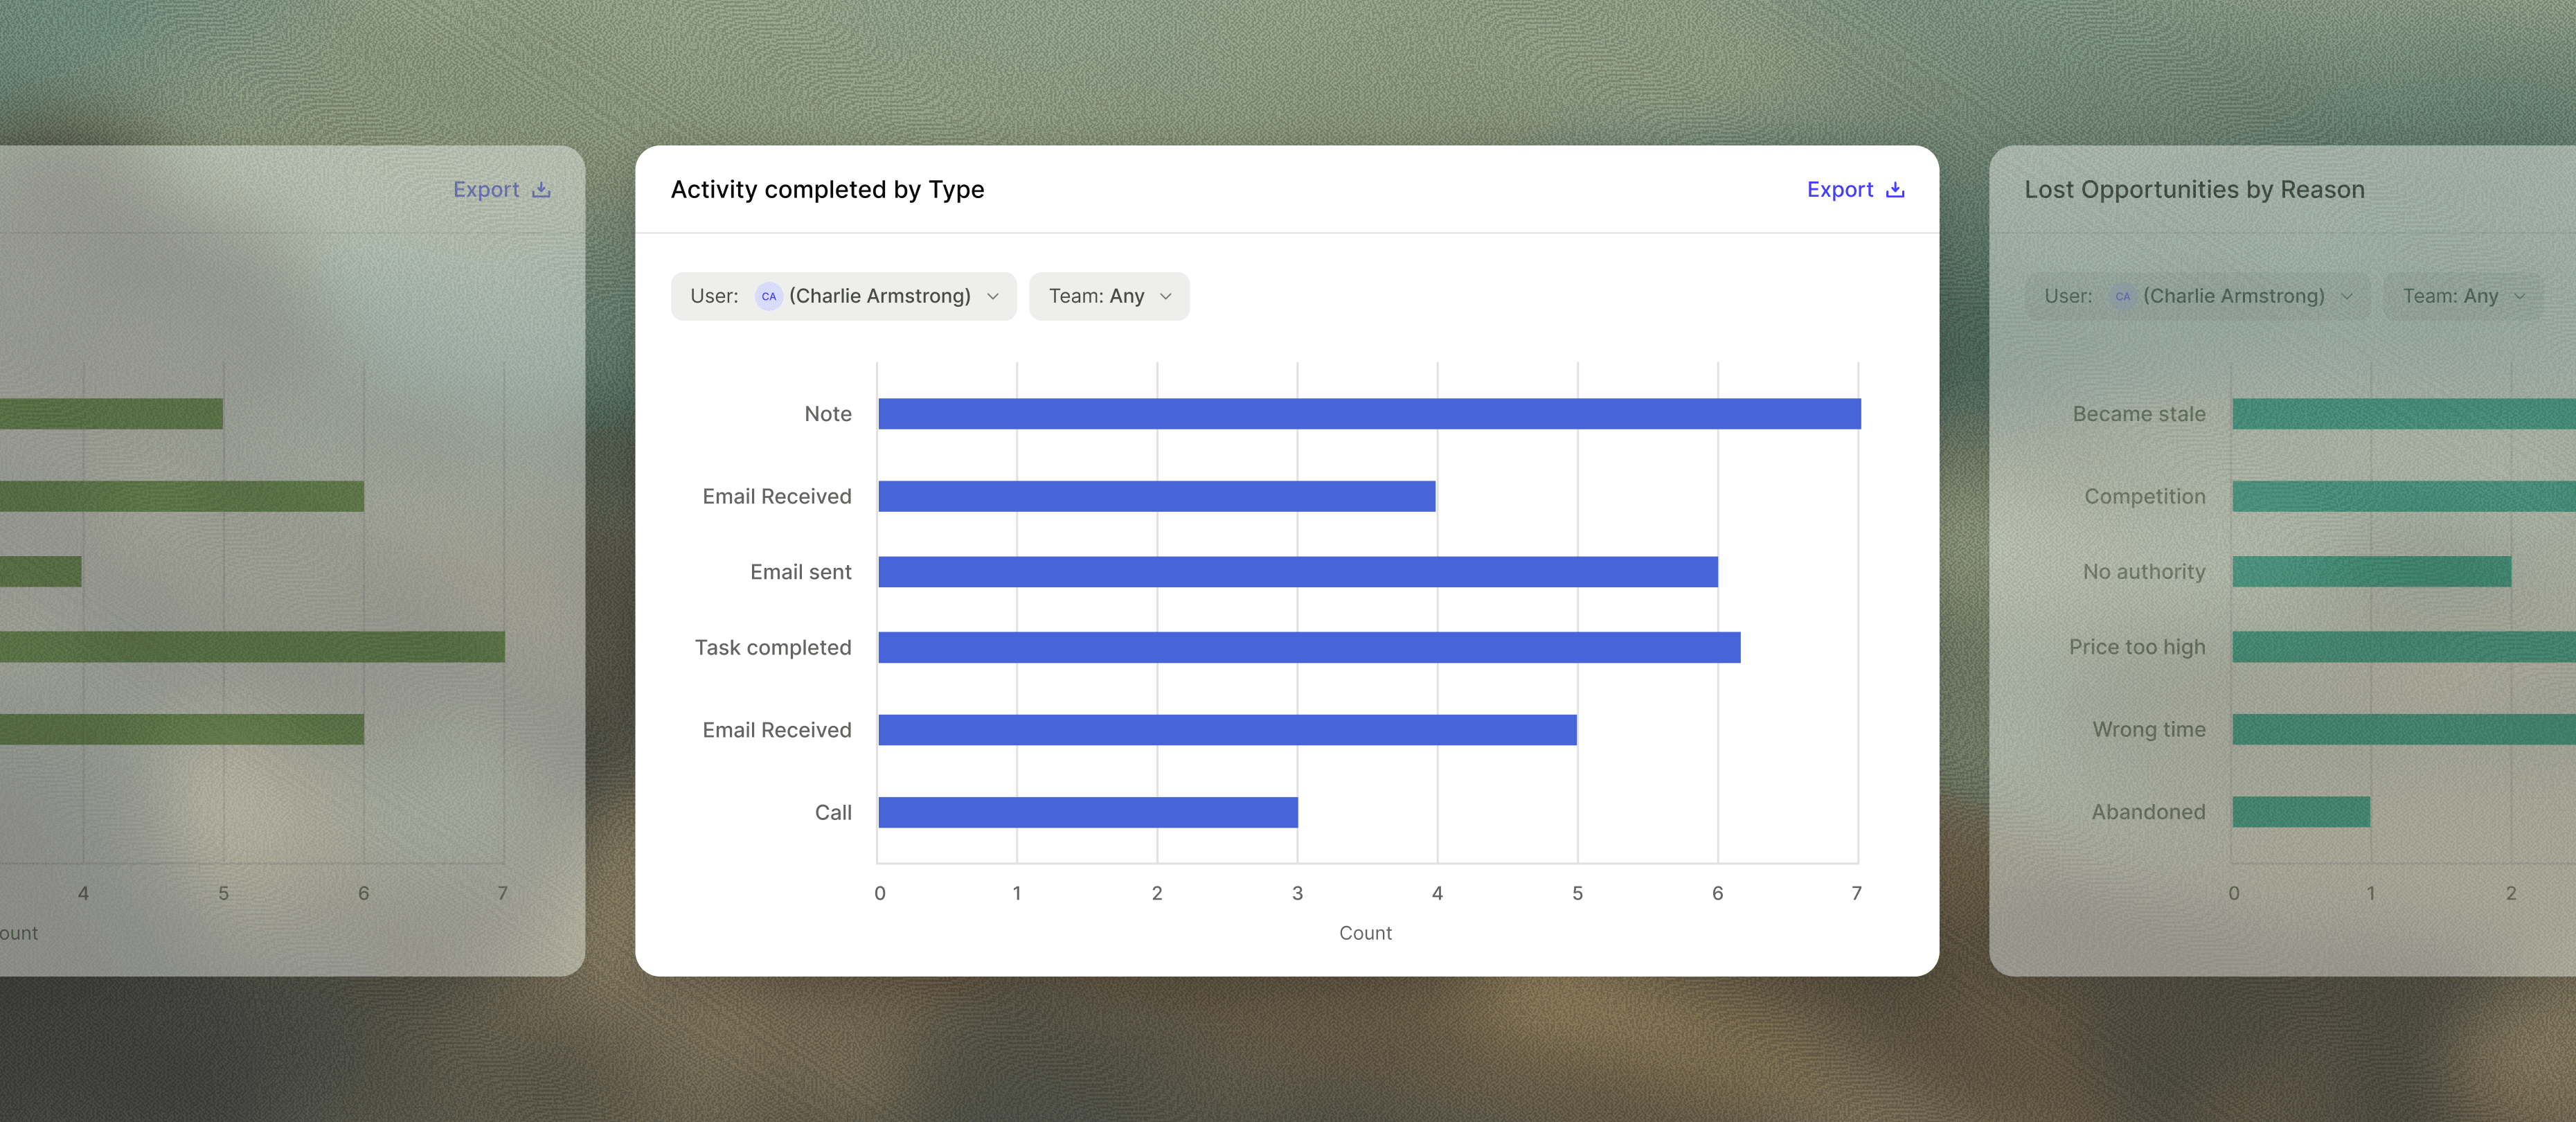
Task: Click the CA avatar in Lost Opportunities filter
Action: pos(2122,296)
